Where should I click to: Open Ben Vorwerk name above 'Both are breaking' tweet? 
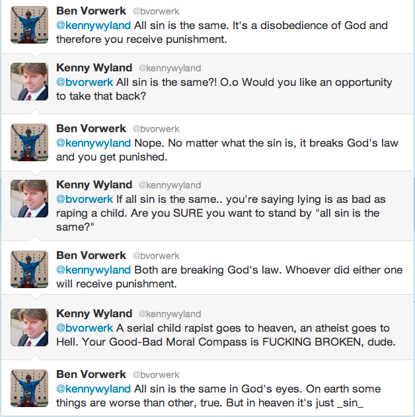tap(91, 255)
